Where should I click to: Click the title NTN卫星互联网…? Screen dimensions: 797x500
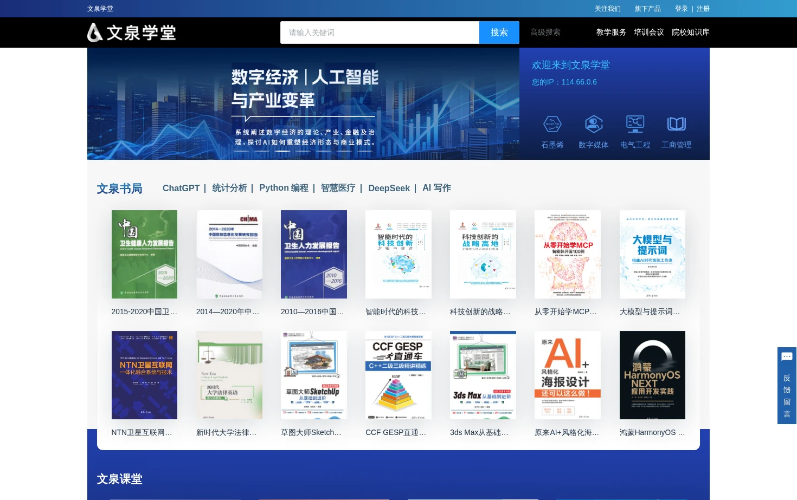[x=142, y=432]
